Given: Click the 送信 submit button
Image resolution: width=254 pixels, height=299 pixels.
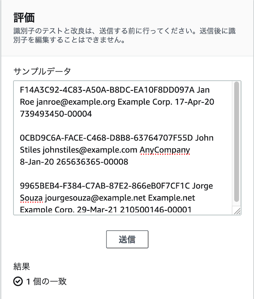Looking at the screenshot, I should click(127, 240).
